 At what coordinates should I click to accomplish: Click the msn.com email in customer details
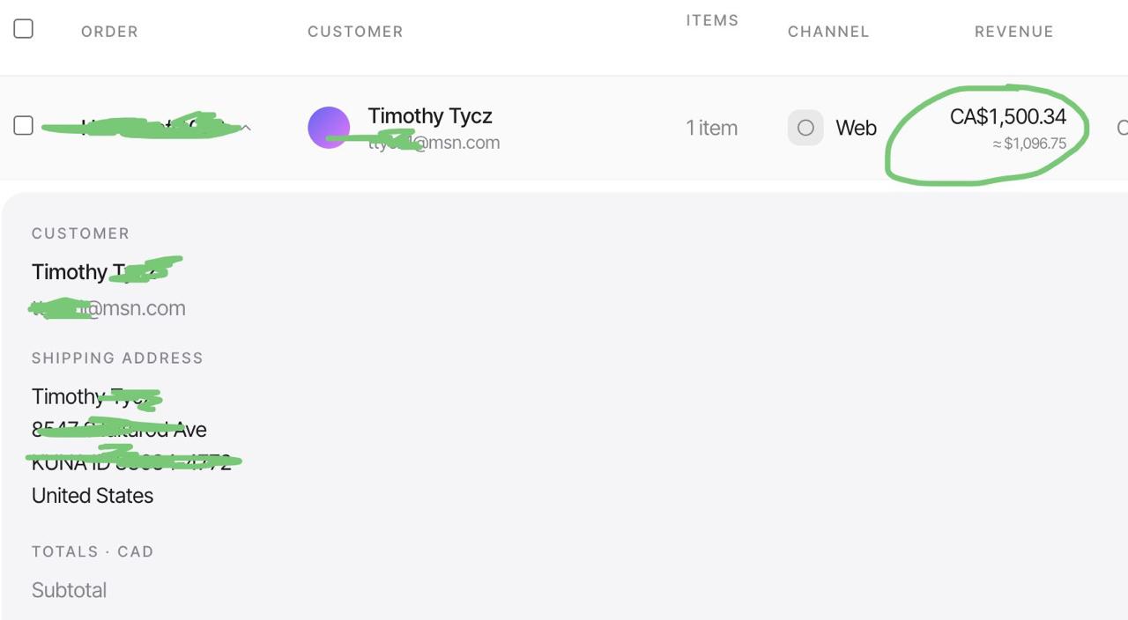(x=108, y=308)
